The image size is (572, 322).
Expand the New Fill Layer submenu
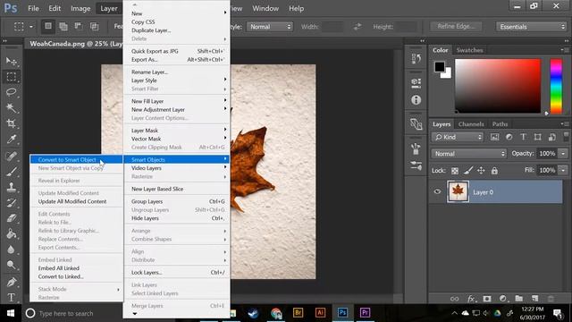[177, 101]
